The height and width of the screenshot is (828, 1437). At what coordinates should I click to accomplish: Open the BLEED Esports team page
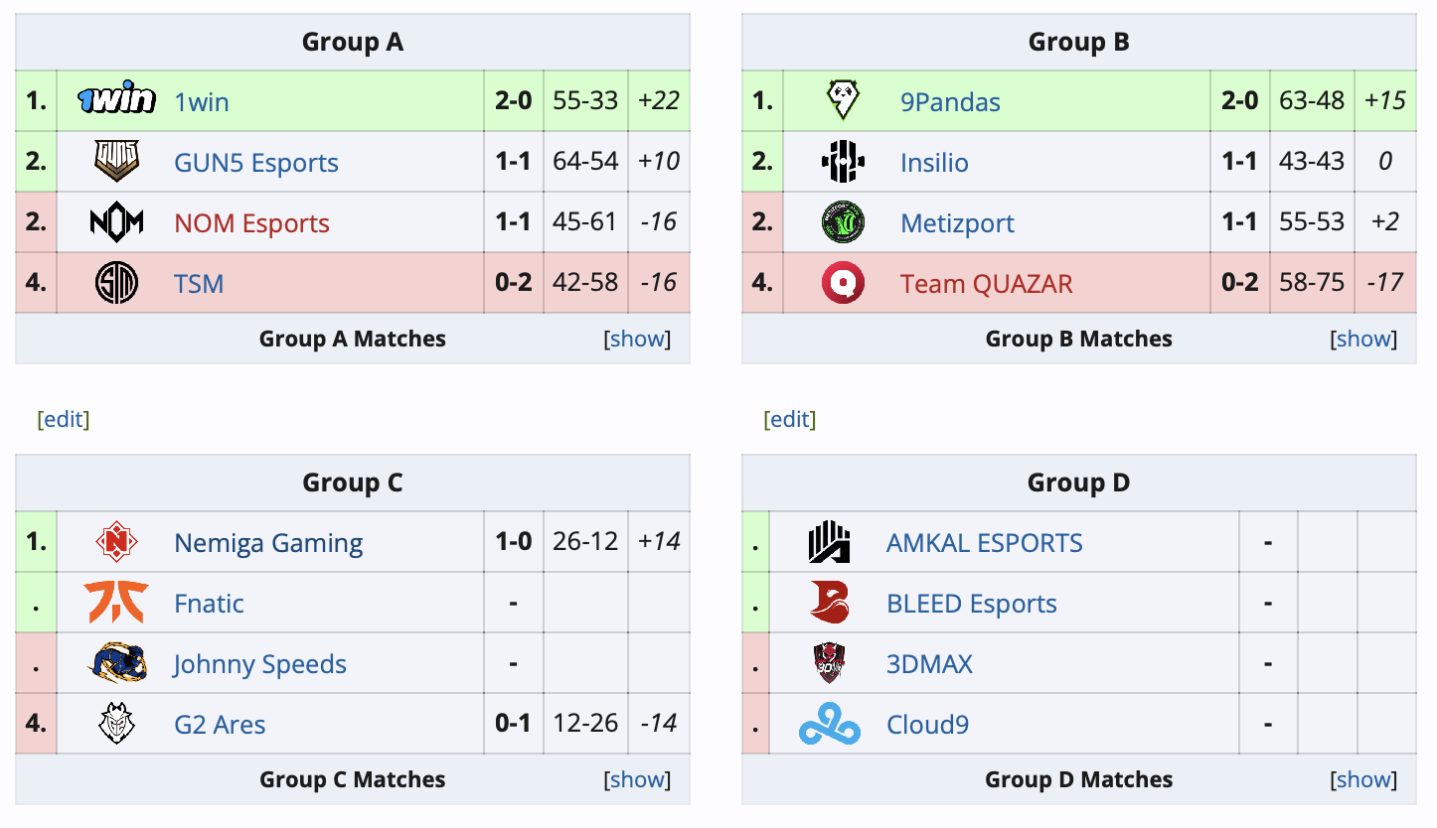click(x=971, y=603)
